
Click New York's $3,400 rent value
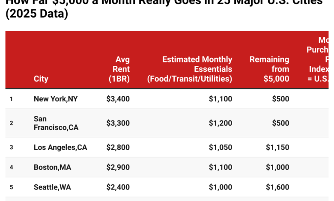(118, 99)
